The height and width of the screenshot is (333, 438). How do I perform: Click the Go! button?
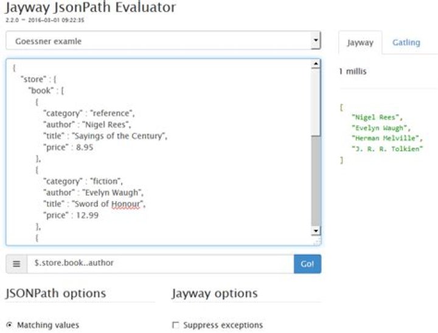307,264
